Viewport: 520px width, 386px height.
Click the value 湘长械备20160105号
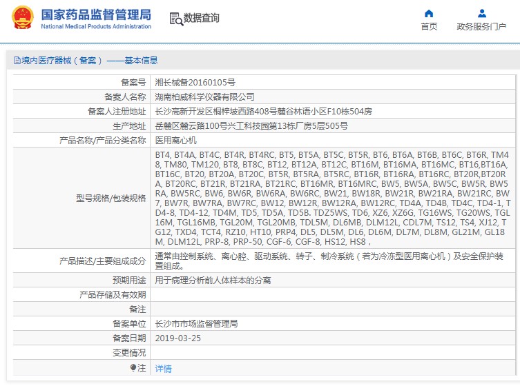tap(195, 83)
